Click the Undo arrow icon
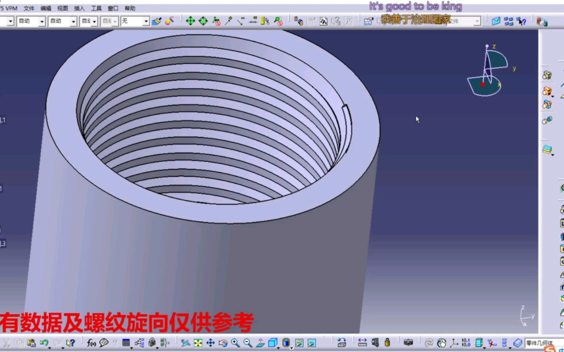 point(44,343)
